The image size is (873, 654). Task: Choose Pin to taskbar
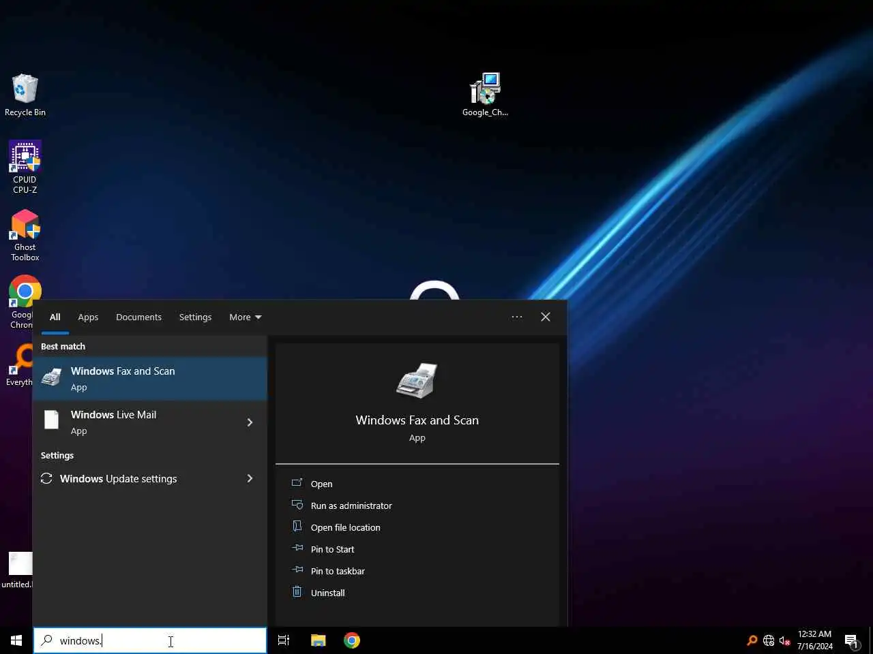tap(338, 571)
